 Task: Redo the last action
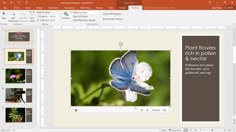[x=19, y=3]
